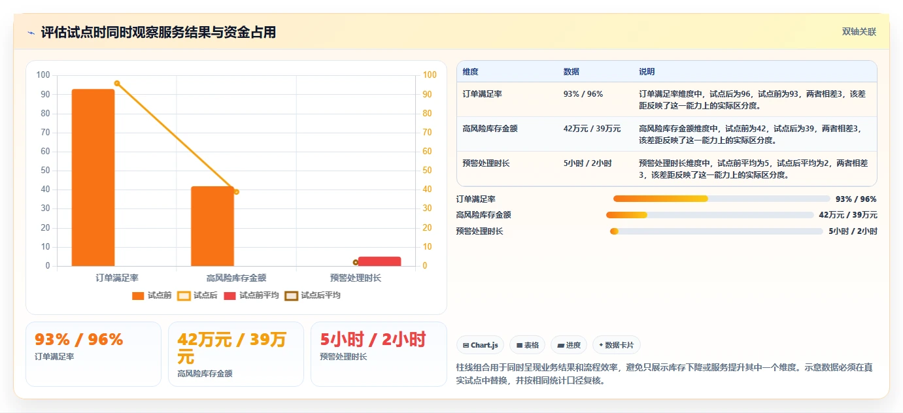Viewport: 903px width, 413px height.
Task: Select the 表格 chip
Action: [x=528, y=345]
